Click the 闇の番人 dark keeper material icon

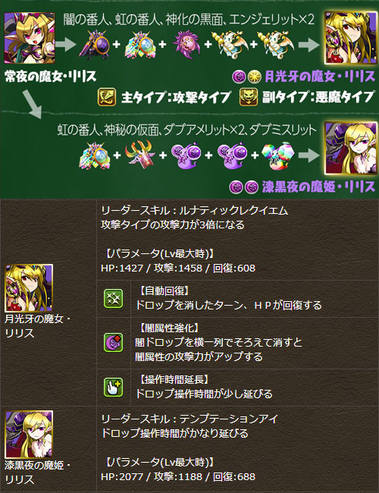coord(94,44)
